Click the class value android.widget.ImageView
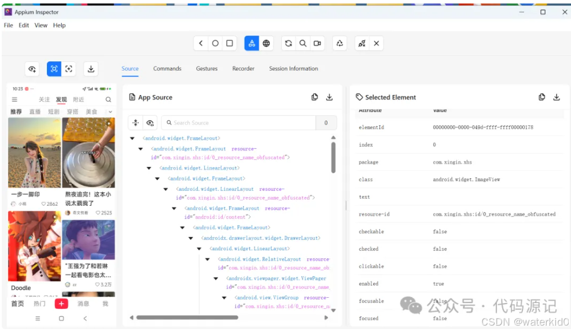This screenshot has height=332, width=571. tap(466, 180)
